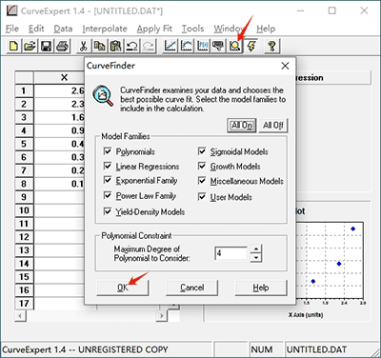Click the greyed Redo toolbar icon
Screen dimensions: 381x358
tap(149, 47)
